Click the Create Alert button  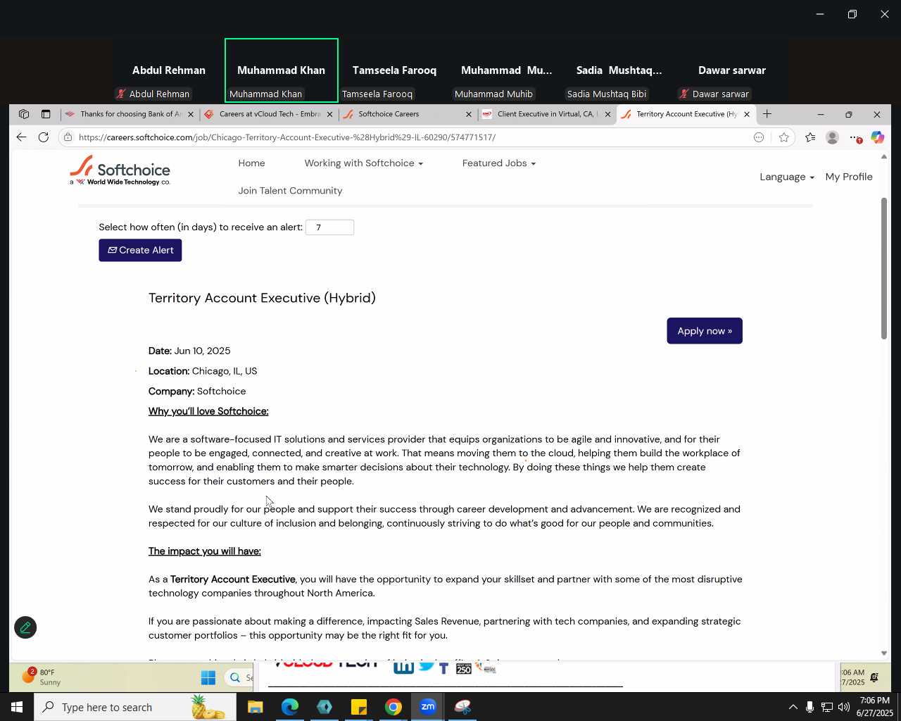click(x=140, y=250)
